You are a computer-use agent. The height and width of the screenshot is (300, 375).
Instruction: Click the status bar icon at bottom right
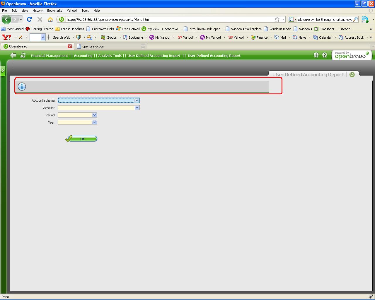pos(371,296)
